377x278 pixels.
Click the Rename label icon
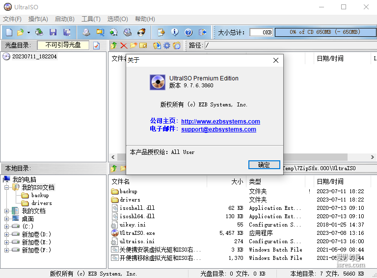pos(143,46)
